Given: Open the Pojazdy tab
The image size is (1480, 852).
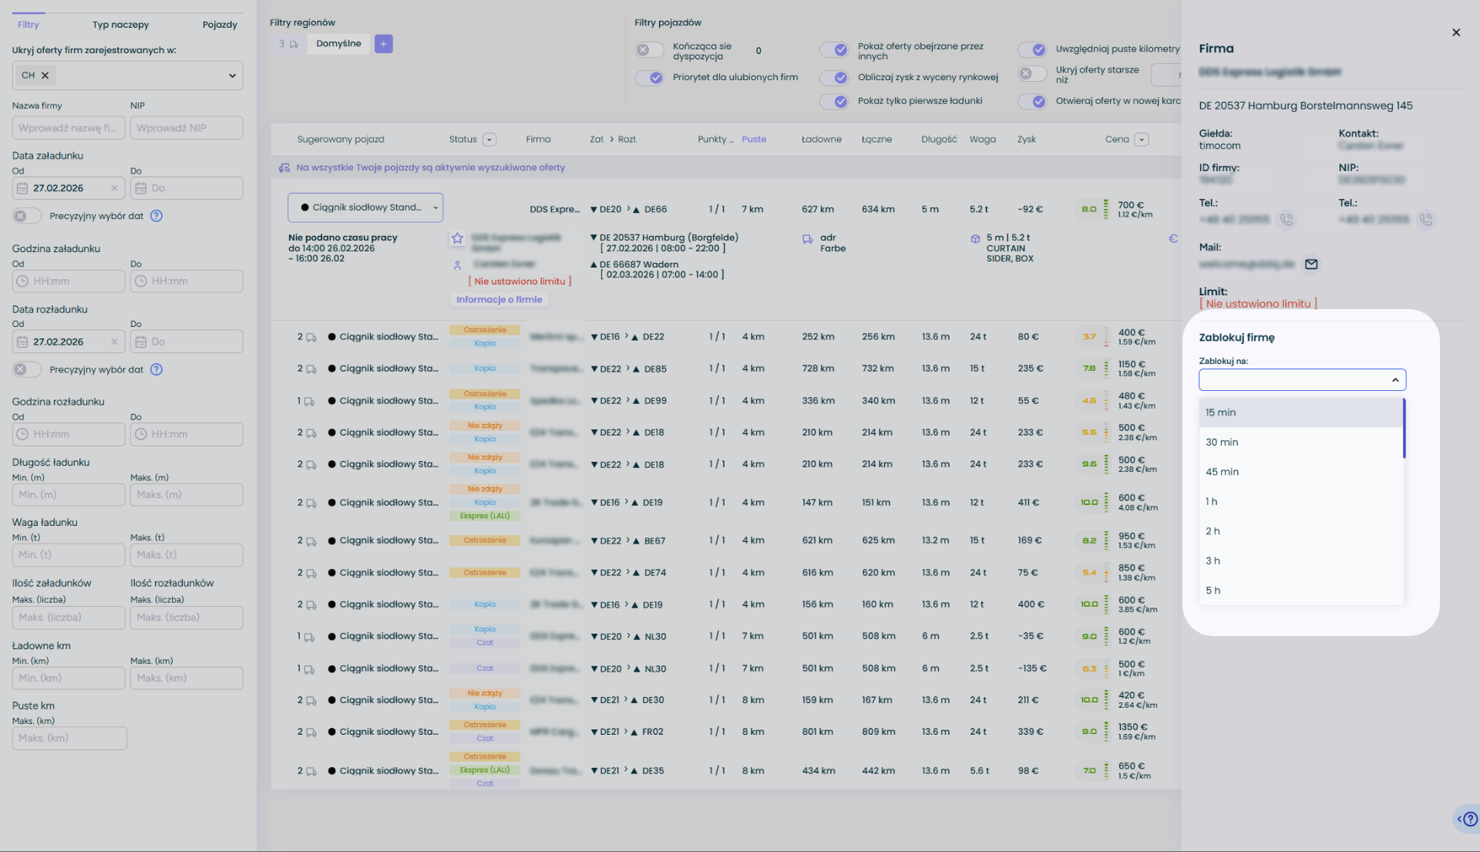Looking at the screenshot, I should pyautogui.click(x=220, y=25).
